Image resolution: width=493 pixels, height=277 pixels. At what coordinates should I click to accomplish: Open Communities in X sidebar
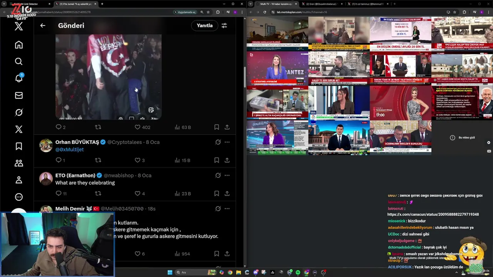tap(19, 163)
